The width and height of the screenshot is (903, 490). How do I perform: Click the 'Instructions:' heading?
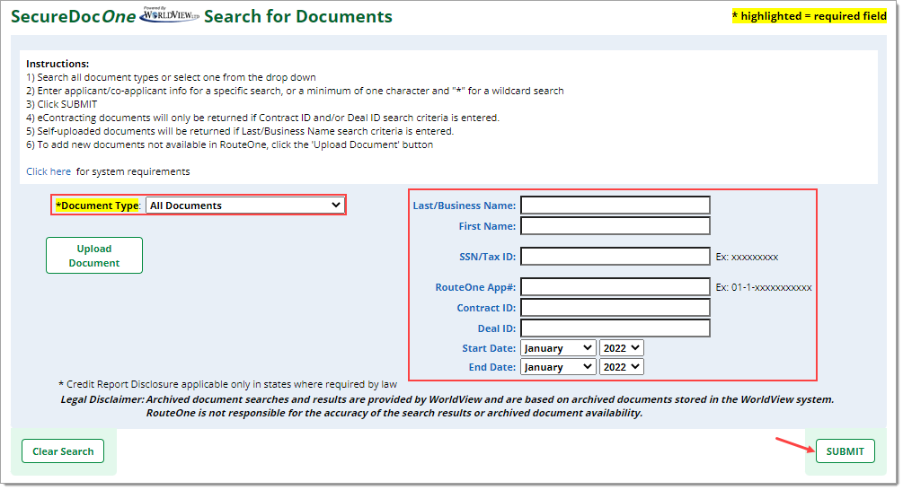point(58,64)
